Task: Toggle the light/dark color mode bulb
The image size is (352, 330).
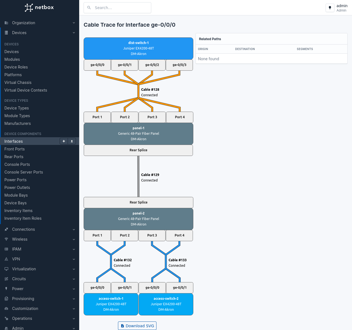Action: point(330,8)
